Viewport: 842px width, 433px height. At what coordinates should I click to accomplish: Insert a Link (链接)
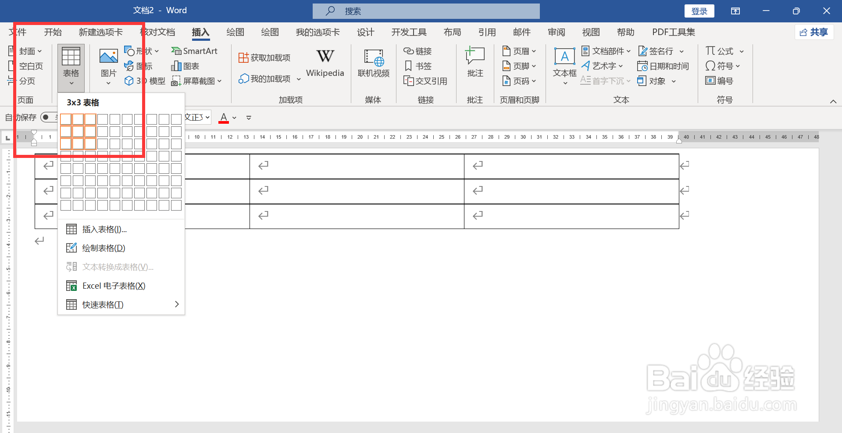[417, 51]
